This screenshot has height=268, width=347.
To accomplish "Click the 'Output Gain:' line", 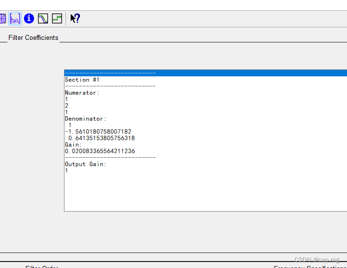I will [x=85, y=164].
